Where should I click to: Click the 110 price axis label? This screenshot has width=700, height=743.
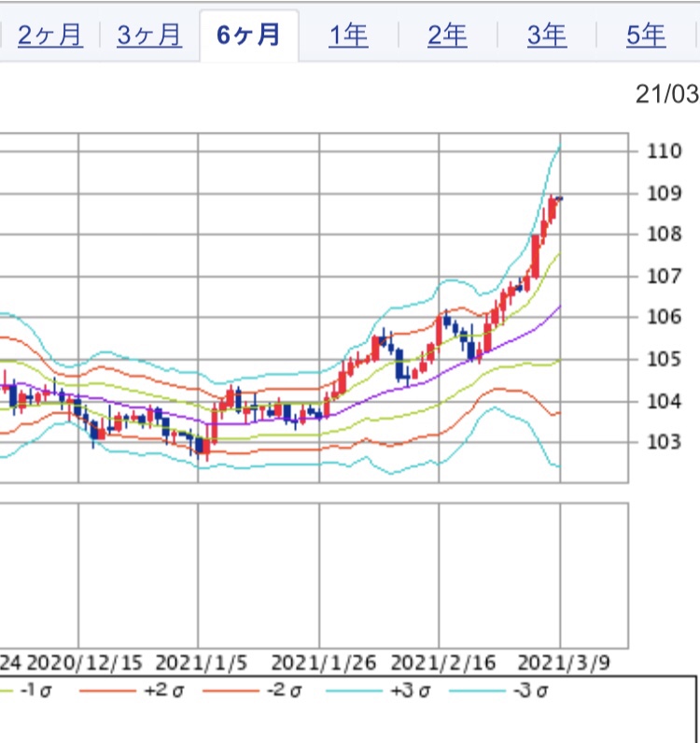click(x=664, y=151)
